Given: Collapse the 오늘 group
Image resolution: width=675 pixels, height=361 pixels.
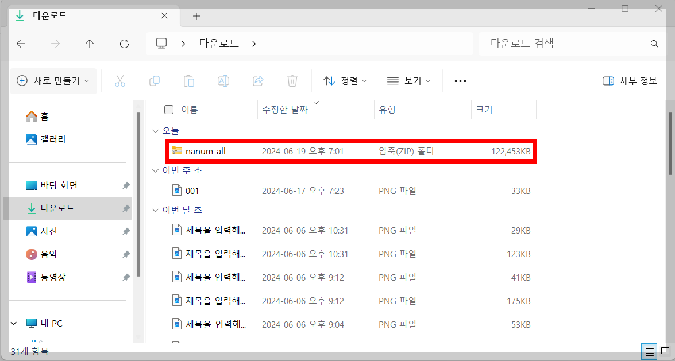Looking at the screenshot, I should (x=155, y=131).
